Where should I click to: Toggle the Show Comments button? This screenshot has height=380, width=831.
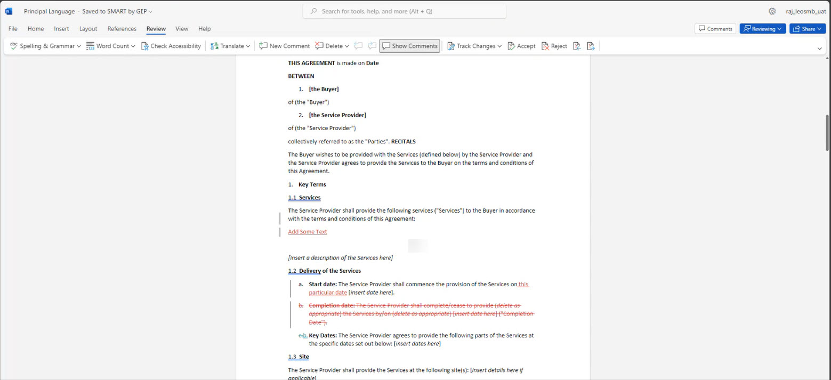pos(409,46)
